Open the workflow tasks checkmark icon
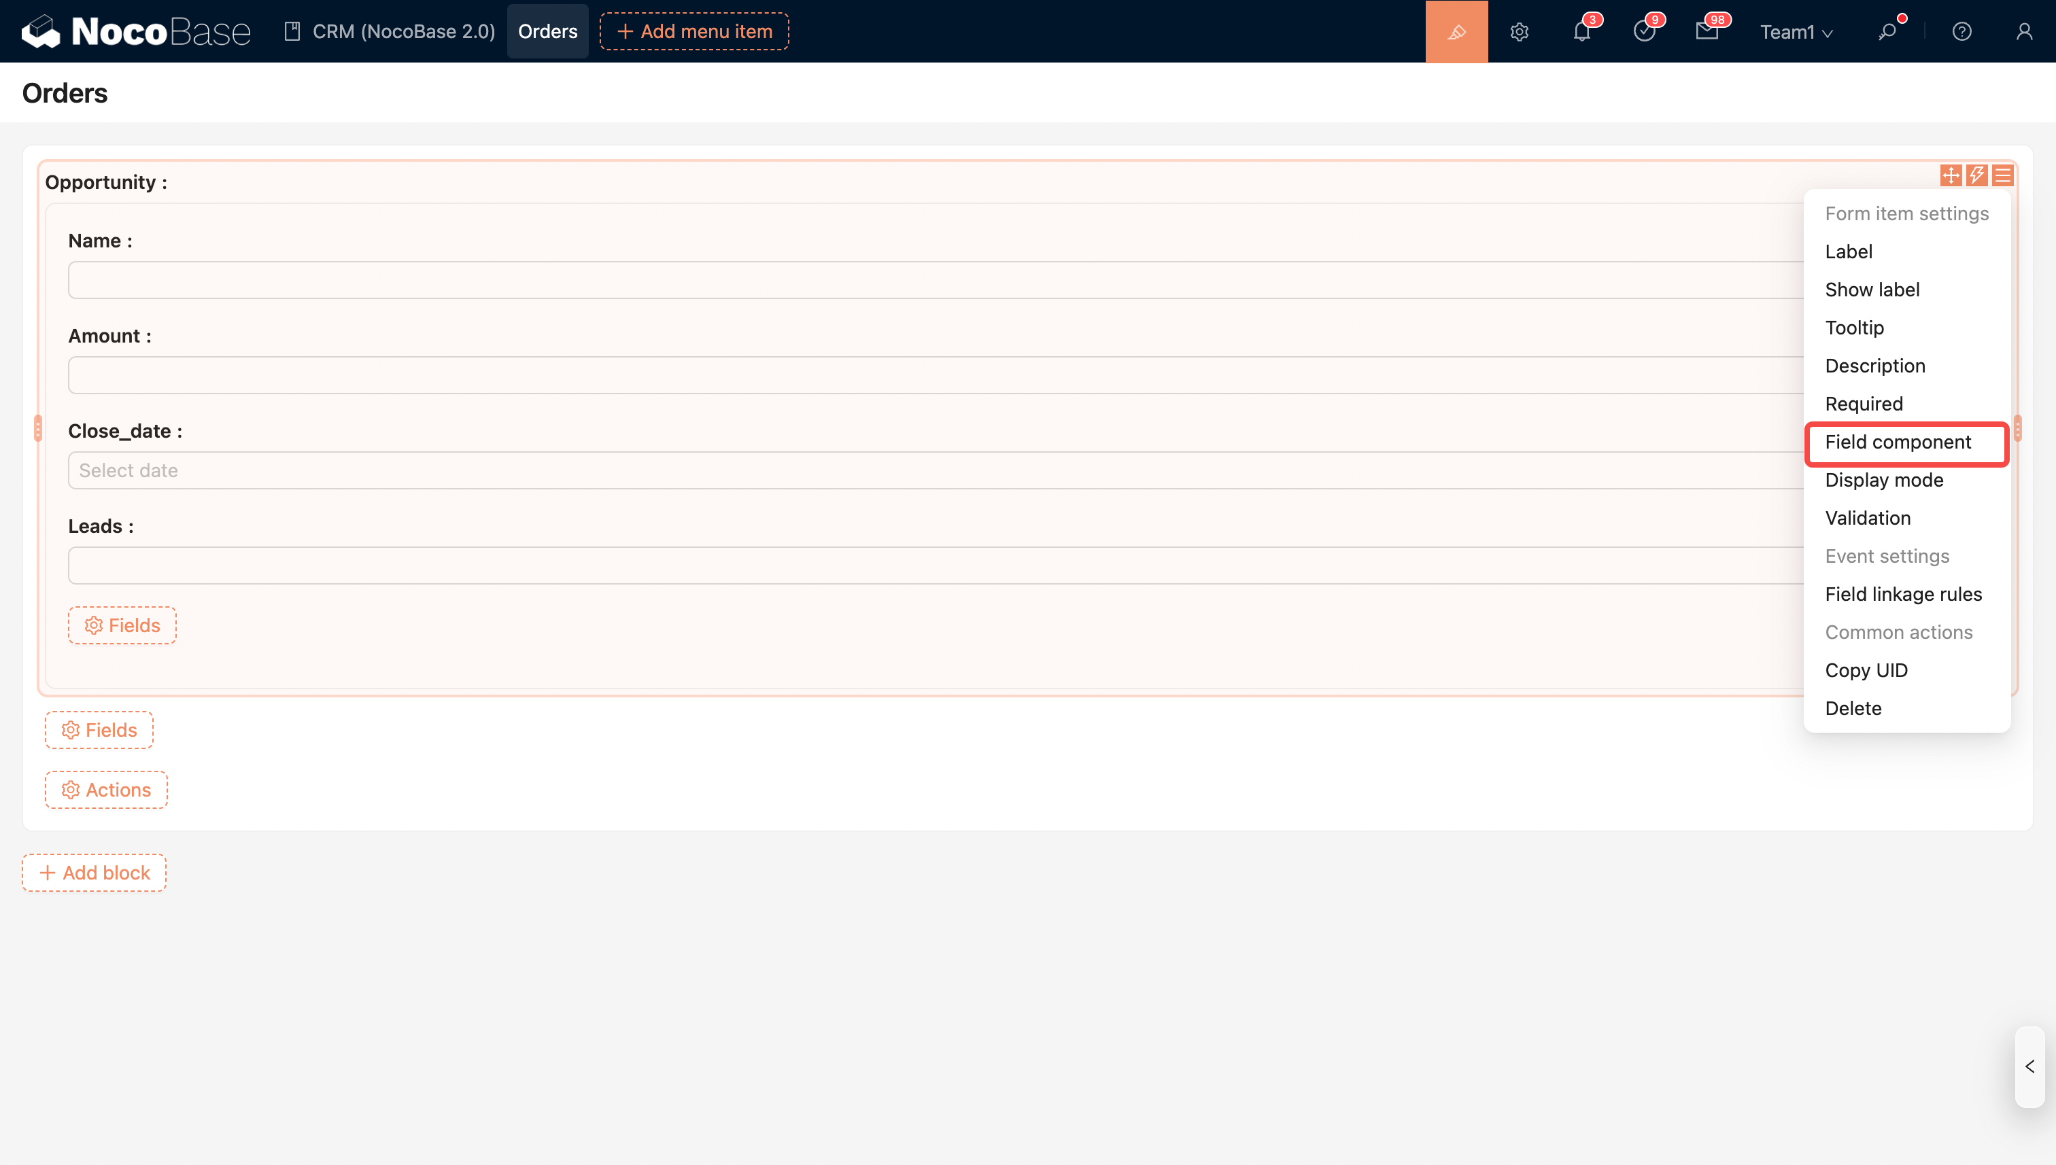The width and height of the screenshot is (2056, 1165). point(1644,31)
